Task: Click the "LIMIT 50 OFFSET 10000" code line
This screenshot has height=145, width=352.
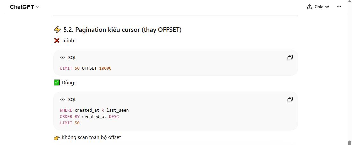Action: pos(85,68)
